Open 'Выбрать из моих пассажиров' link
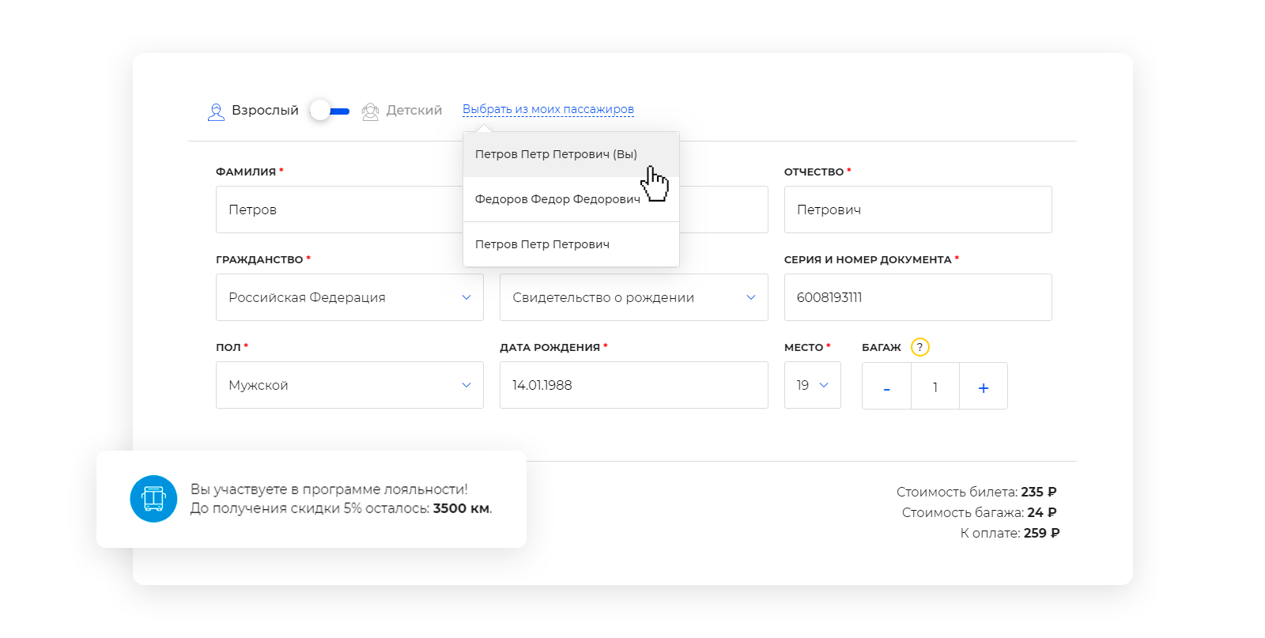Viewport: 1265px width, 638px height. pyautogui.click(x=548, y=109)
